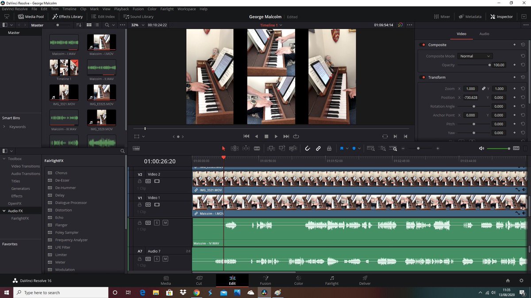The width and height of the screenshot is (531, 298).
Task: Lock the Video 2 track
Action: point(139,181)
